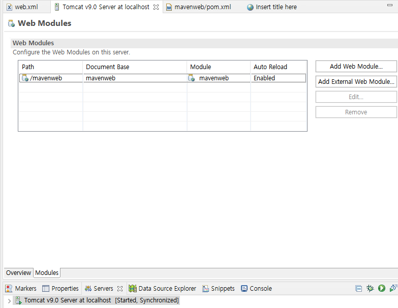Switch to the Overview page tab
The image size is (398, 308).
pos(18,273)
